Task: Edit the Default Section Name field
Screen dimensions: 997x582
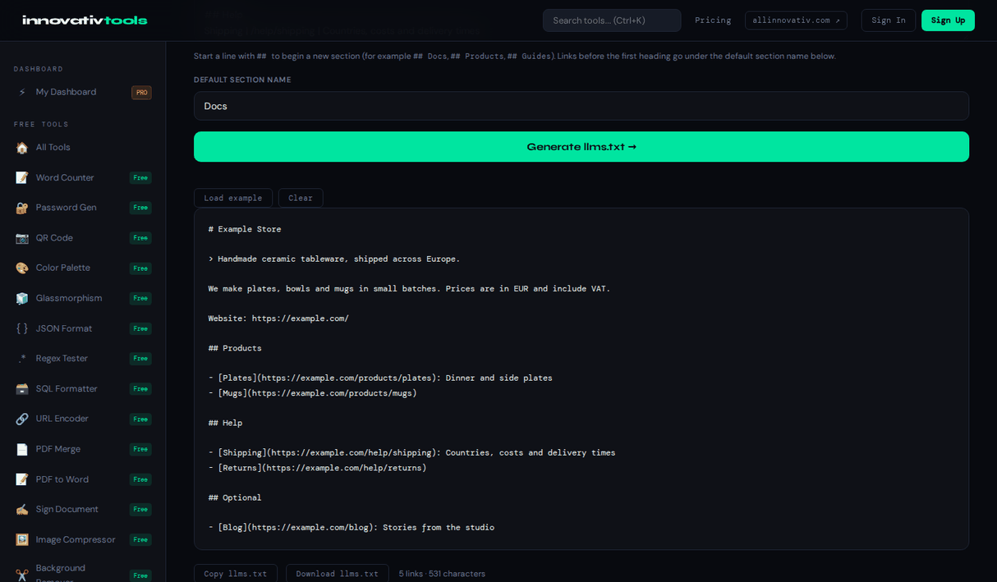Action: pos(581,106)
